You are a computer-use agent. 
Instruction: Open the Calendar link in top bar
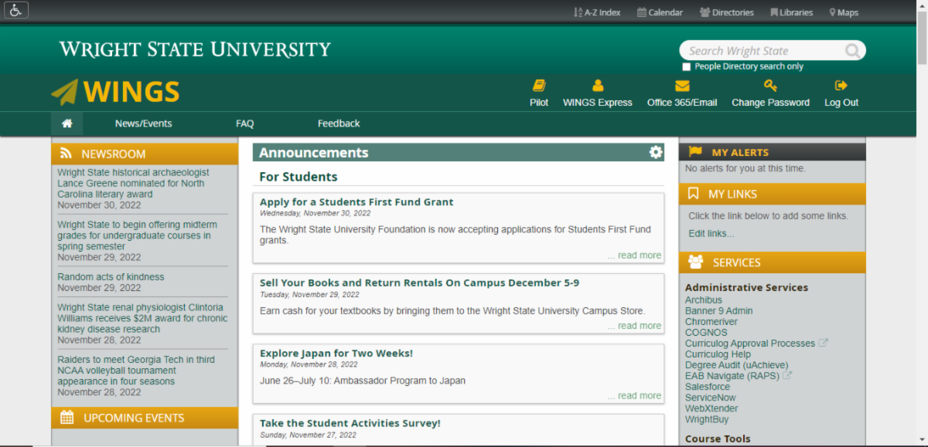[660, 12]
